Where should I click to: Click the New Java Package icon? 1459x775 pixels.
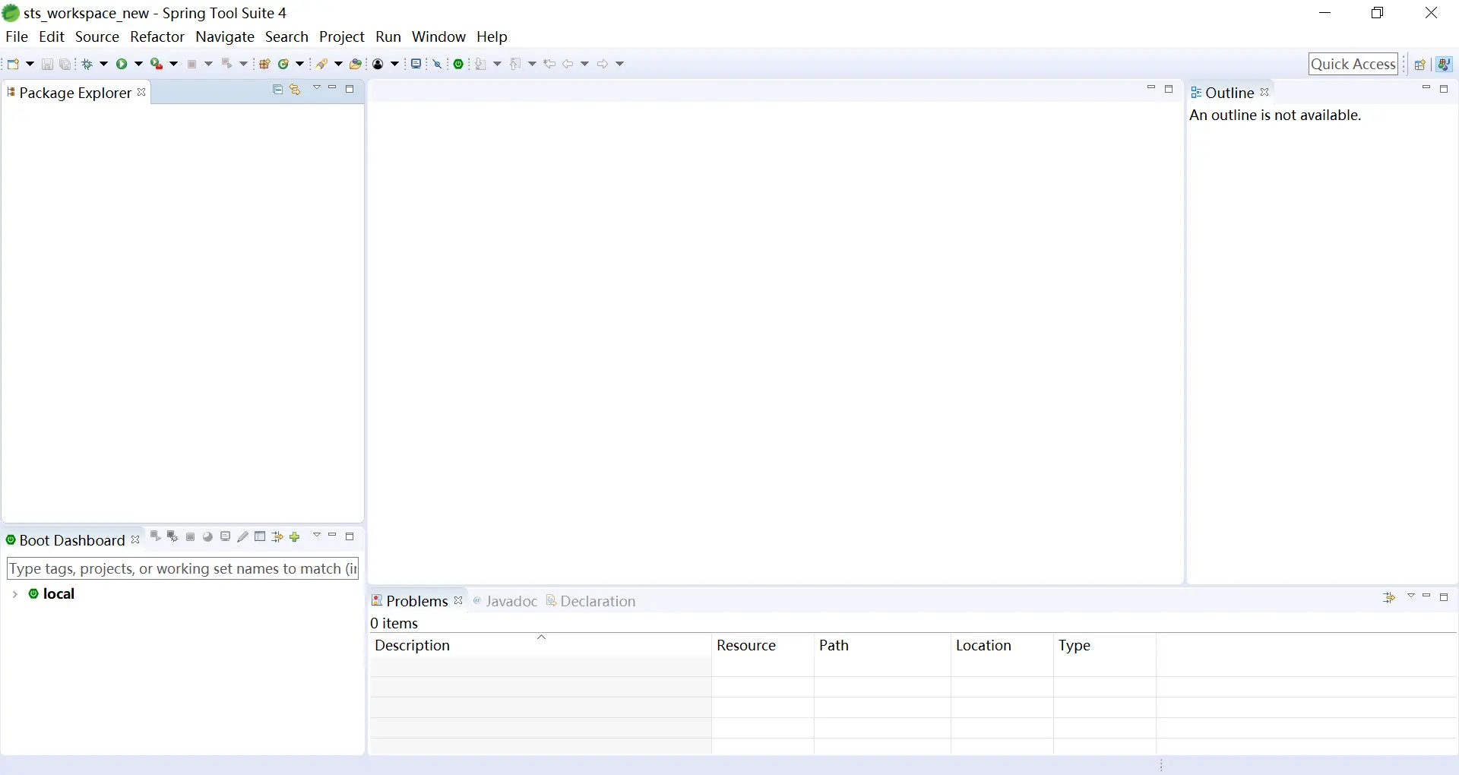264,64
